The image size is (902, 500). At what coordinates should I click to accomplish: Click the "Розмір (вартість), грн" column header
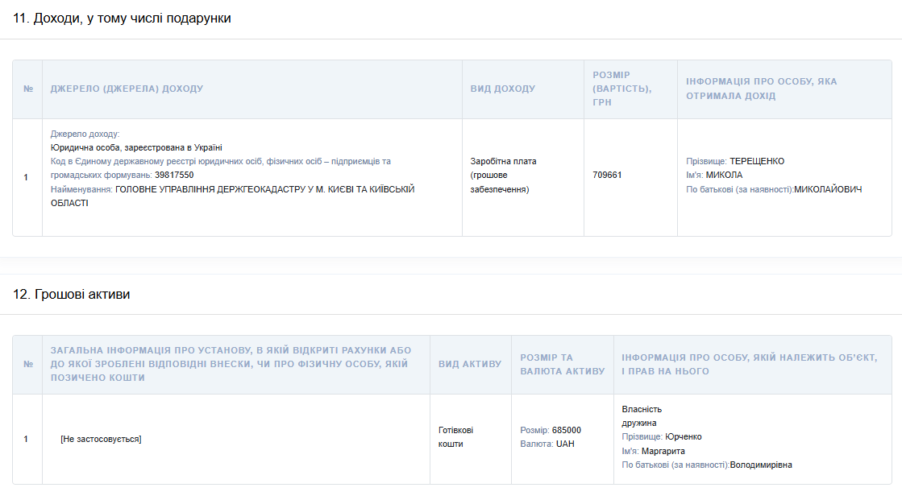tap(621, 89)
